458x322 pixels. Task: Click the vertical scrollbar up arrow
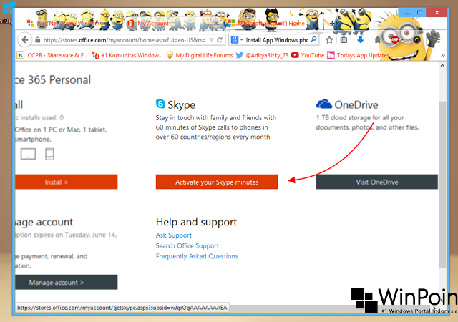point(442,66)
